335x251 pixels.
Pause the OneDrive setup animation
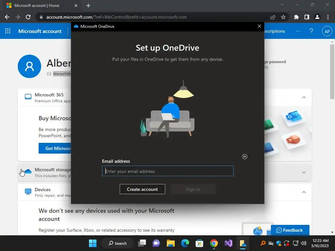[x=245, y=157]
